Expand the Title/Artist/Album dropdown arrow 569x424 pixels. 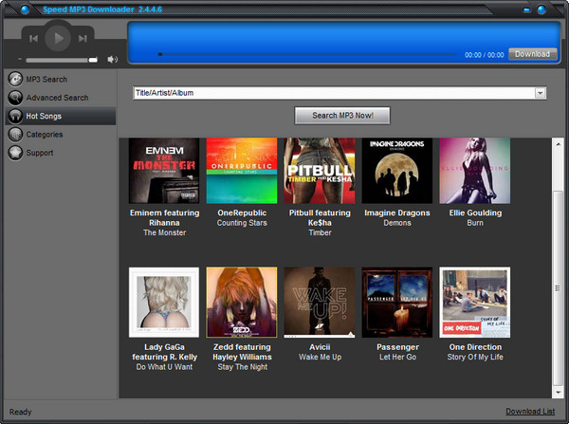click(x=541, y=93)
